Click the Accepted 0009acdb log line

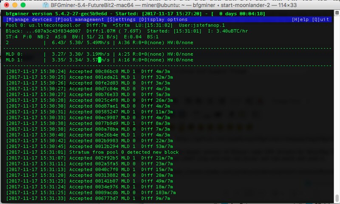tap(91, 193)
